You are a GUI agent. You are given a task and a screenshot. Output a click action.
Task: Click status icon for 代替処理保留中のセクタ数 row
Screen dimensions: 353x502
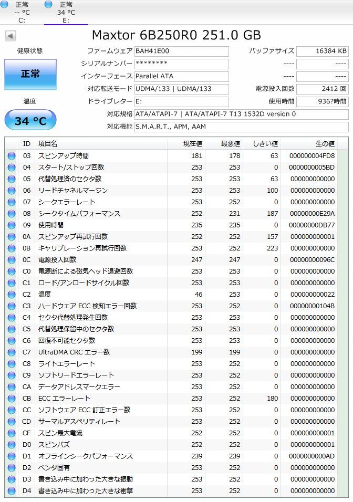coord(12,329)
